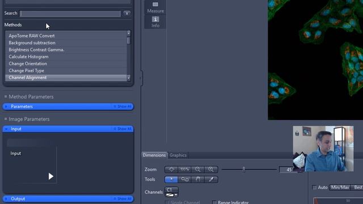Select ApoTome RAW Convert method
The image size is (363, 204).
coord(66,36)
